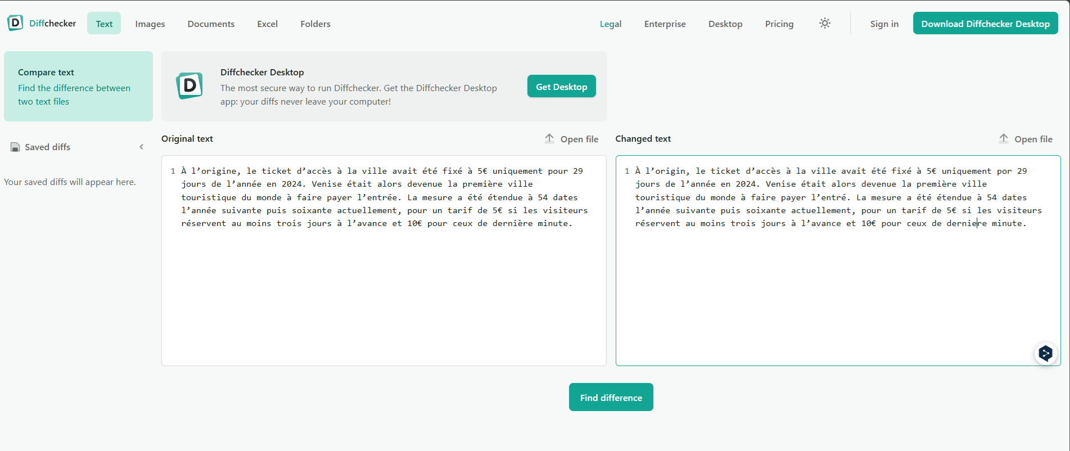This screenshot has width=1070, height=451.
Task: Click 'Your saved diffs will appear here.' text
Action: [70, 182]
